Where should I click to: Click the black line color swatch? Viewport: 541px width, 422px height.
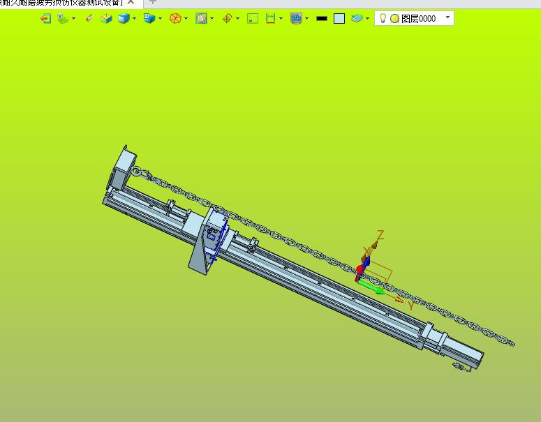322,19
